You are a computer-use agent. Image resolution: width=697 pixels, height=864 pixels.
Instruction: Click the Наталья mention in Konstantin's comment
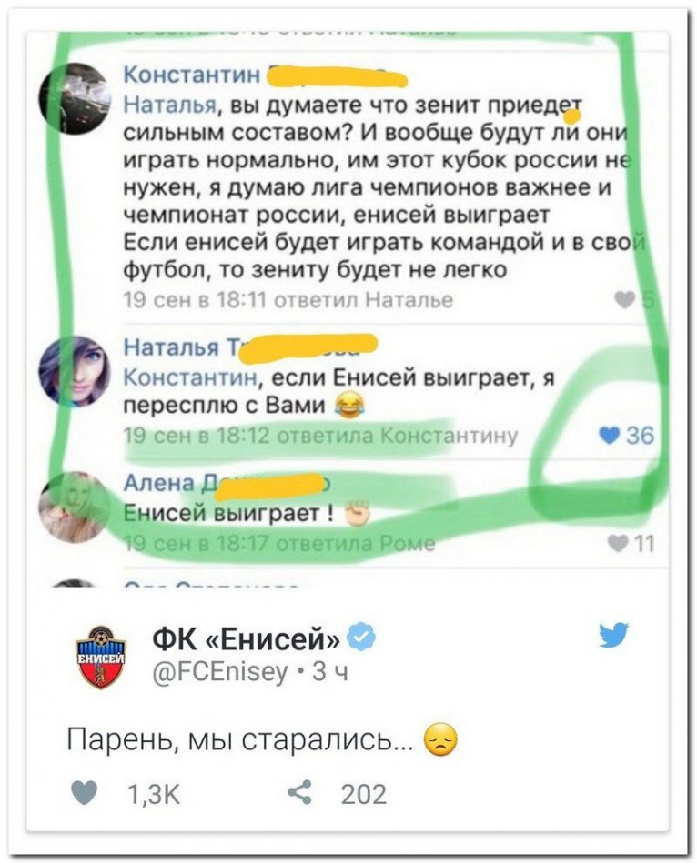click(x=168, y=104)
